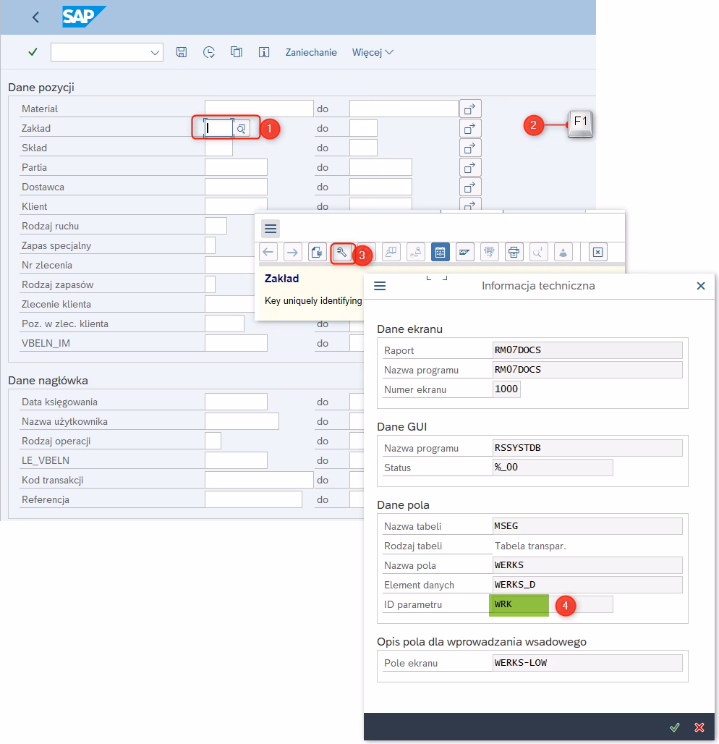Image resolution: width=719 pixels, height=744 pixels.
Task: Open hamburger menu in help window
Action: pyautogui.click(x=271, y=229)
